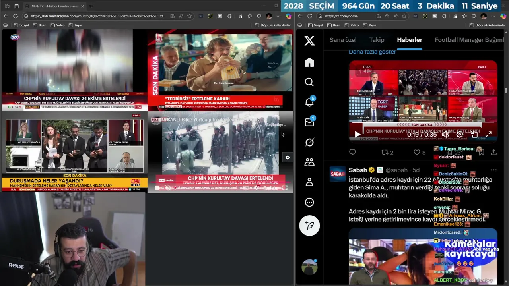Open More circle icon in X sidebar
Screen dimensions: 509x286
(x=309, y=202)
